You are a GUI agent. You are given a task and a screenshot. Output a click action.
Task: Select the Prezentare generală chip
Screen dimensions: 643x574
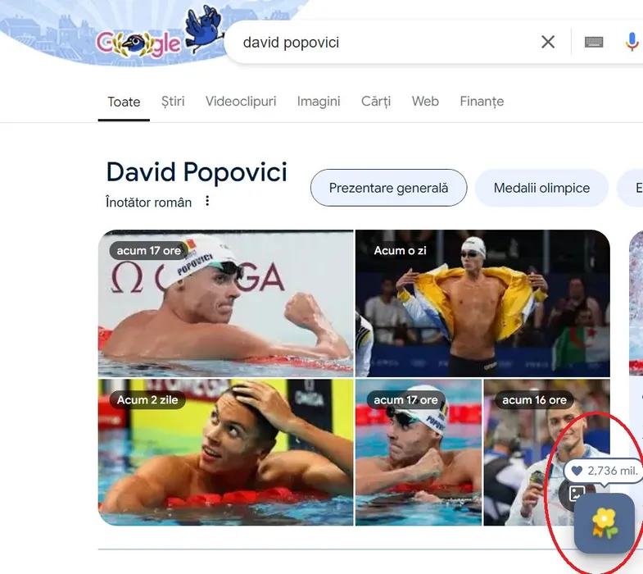coord(388,188)
